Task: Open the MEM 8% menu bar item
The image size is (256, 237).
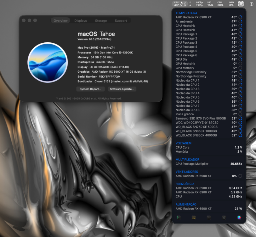Action: (231, 3)
